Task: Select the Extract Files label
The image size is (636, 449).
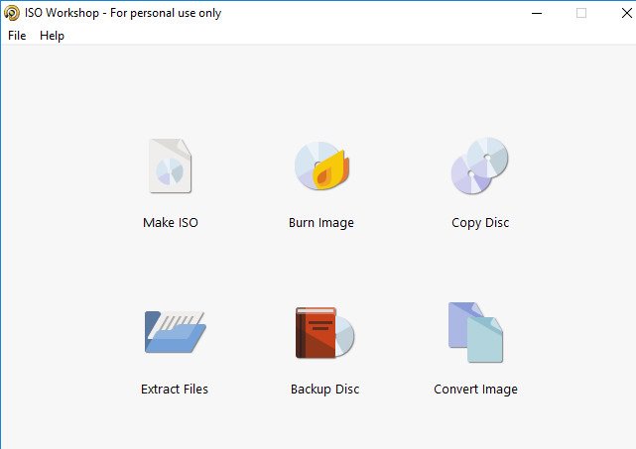Action: coord(175,389)
